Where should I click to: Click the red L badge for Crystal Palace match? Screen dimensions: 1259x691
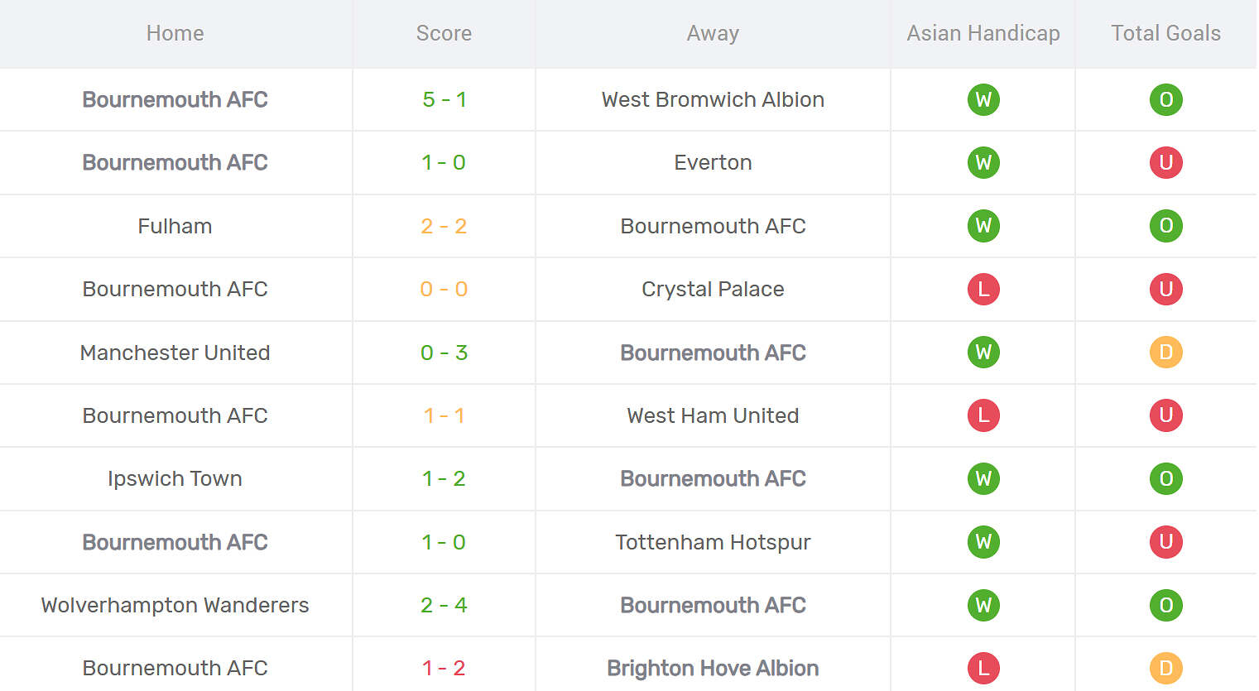[x=983, y=290]
